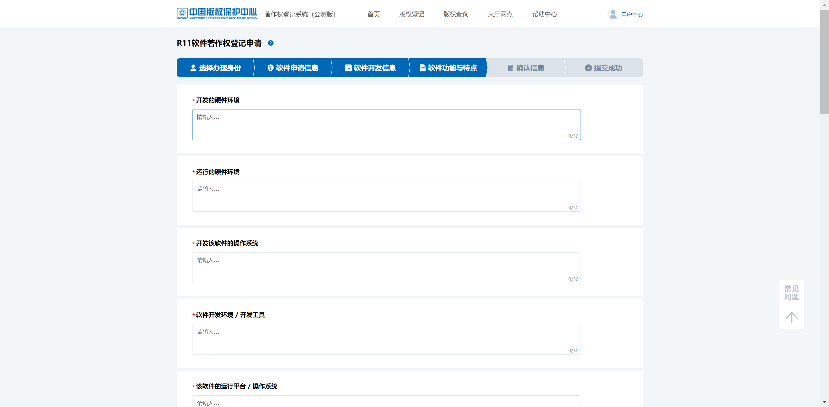Click the China Copyright Protection Center logo
The image size is (829, 407).
pyautogui.click(x=217, y=13)
